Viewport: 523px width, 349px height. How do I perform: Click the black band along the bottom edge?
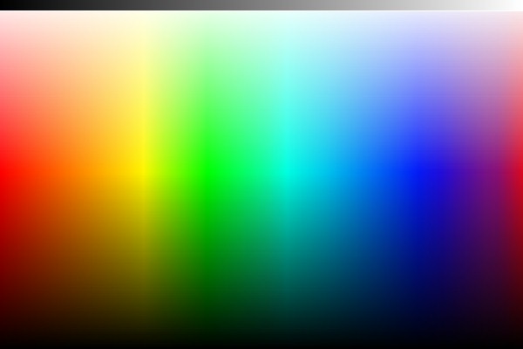pyautogui.click(x=261, y=344)
